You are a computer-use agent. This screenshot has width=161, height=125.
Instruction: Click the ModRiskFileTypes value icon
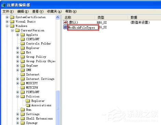pos(65,27)
